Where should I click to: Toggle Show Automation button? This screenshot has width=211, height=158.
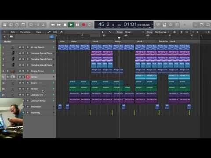point(49,32)
